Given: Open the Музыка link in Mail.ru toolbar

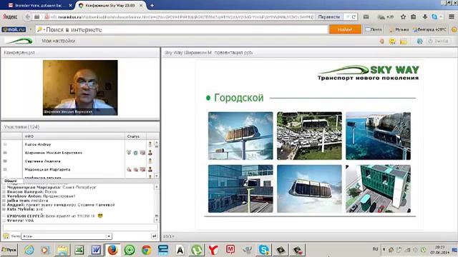Looking at the screenshot, I should [x=399, y=29].
